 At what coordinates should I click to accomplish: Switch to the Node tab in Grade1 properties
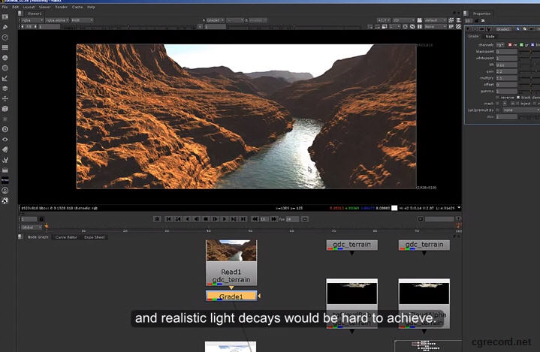490,36
